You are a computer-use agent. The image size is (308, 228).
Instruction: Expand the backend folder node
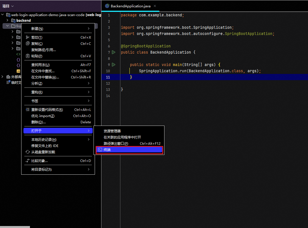point(7,20)
